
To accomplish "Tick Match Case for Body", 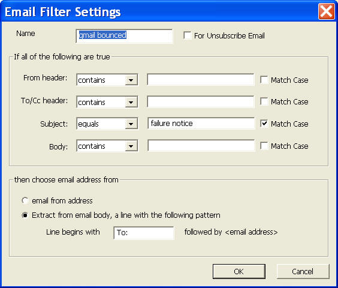I will tap(264, 146).
